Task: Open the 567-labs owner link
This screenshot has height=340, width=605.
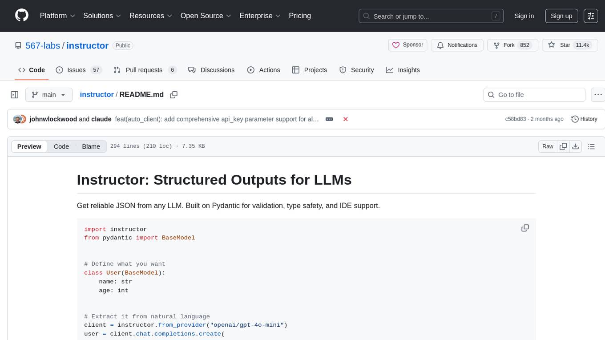Action: (43, 45)
